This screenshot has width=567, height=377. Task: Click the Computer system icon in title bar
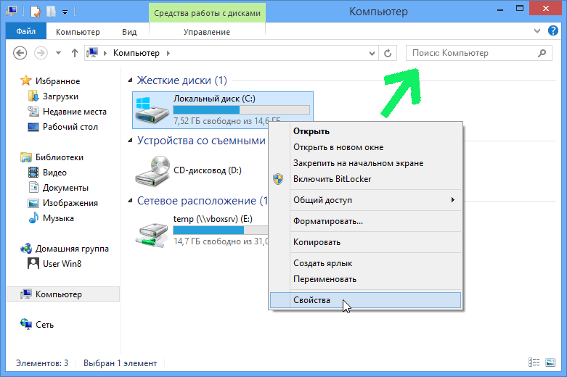[x=12, y=11]
